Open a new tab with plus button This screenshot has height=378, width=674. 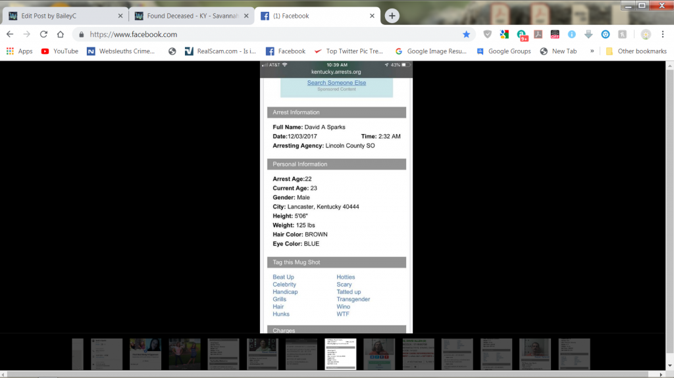coord(392,16)
